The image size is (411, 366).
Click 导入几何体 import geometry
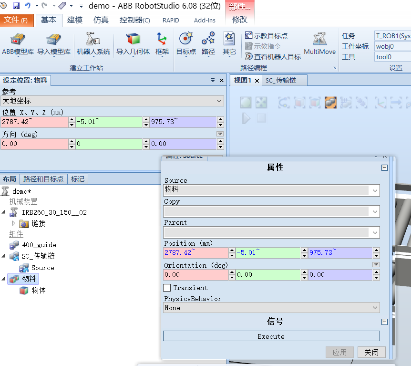pyautogui.click(x=133, y=44)
